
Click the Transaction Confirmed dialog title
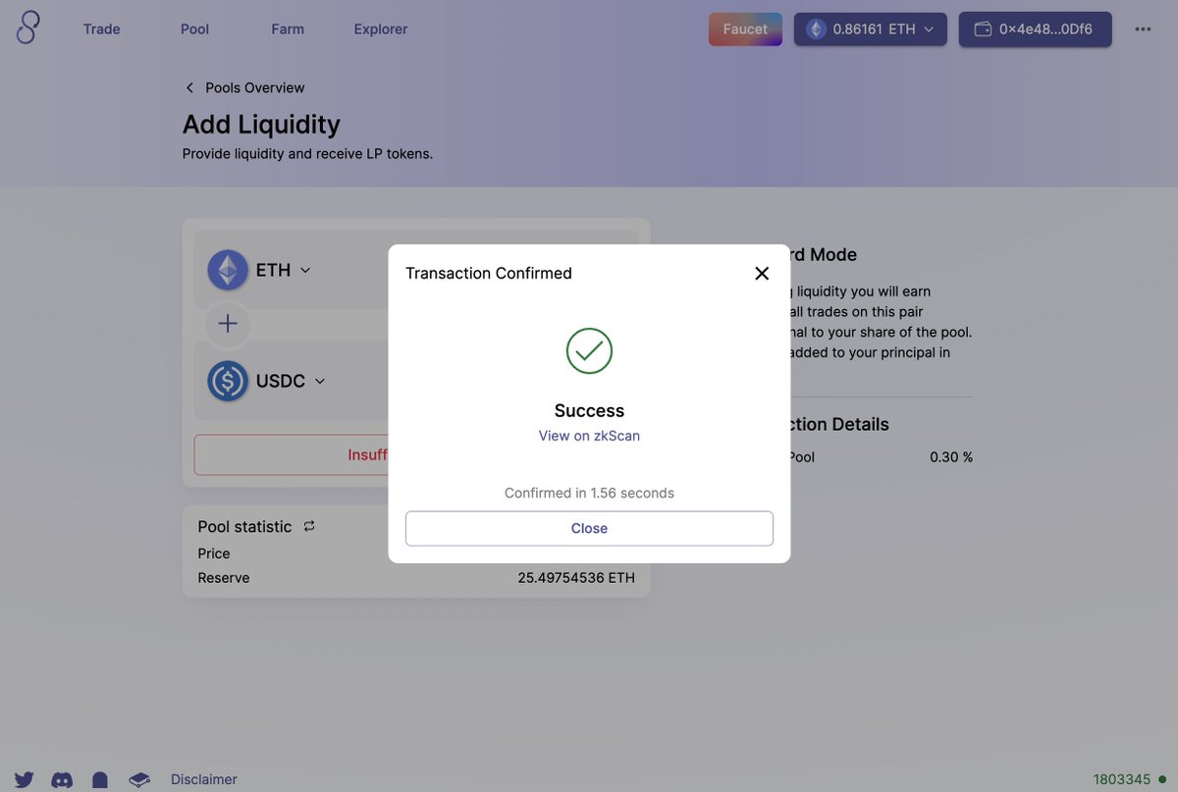489,273
